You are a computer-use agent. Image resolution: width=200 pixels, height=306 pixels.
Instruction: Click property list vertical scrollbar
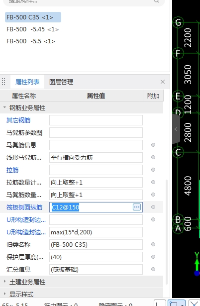point(167,232)
